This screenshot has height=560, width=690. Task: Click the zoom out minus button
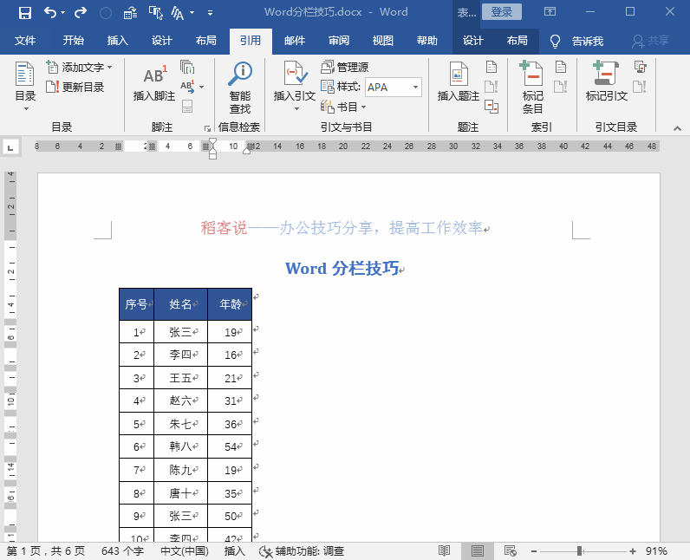[x=534, y=550]
